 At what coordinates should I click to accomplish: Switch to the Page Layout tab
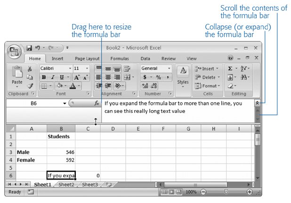point(87,59)
